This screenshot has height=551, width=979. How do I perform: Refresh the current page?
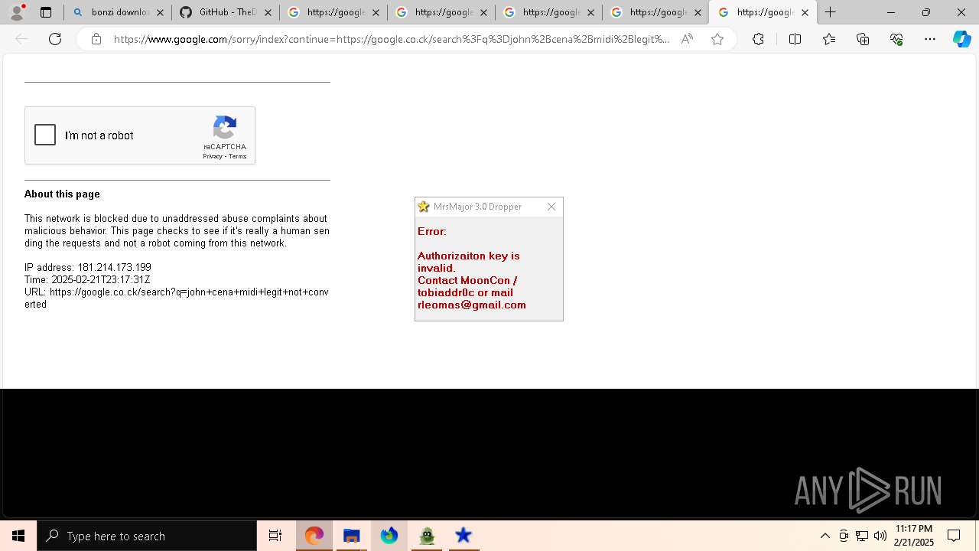pyautogui.click(x=55, y=39)
